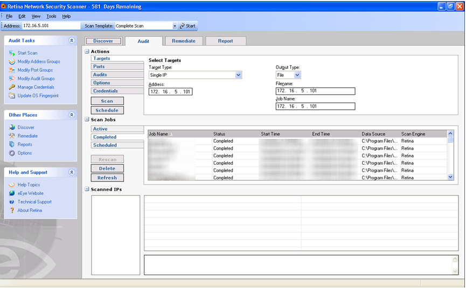
Task: Switch to the Discover tab
Action: point(103,41)
